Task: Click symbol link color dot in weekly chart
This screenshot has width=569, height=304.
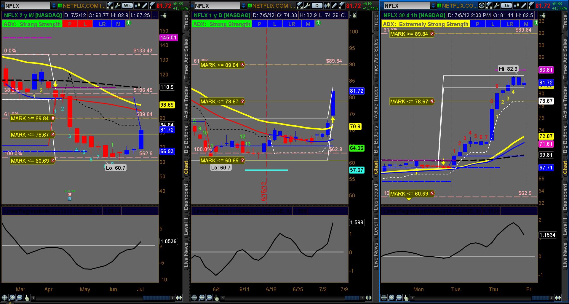Action: 60,5
